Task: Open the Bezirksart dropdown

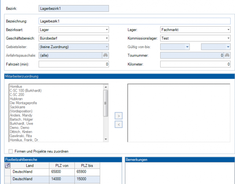Action: click(x=107, y=29)
